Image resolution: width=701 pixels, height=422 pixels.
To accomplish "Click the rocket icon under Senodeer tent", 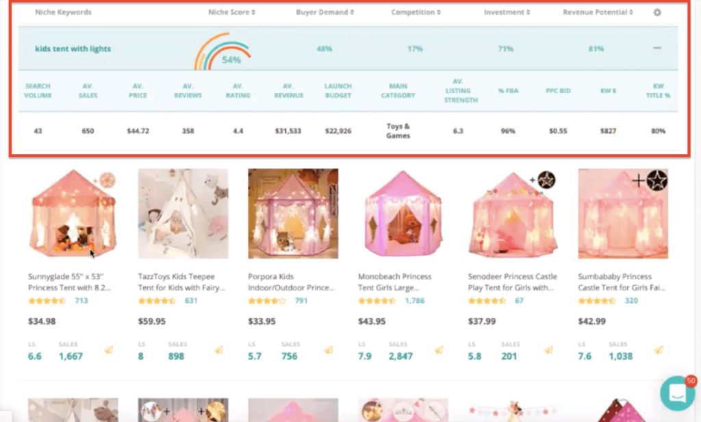I will click(548, 350).
